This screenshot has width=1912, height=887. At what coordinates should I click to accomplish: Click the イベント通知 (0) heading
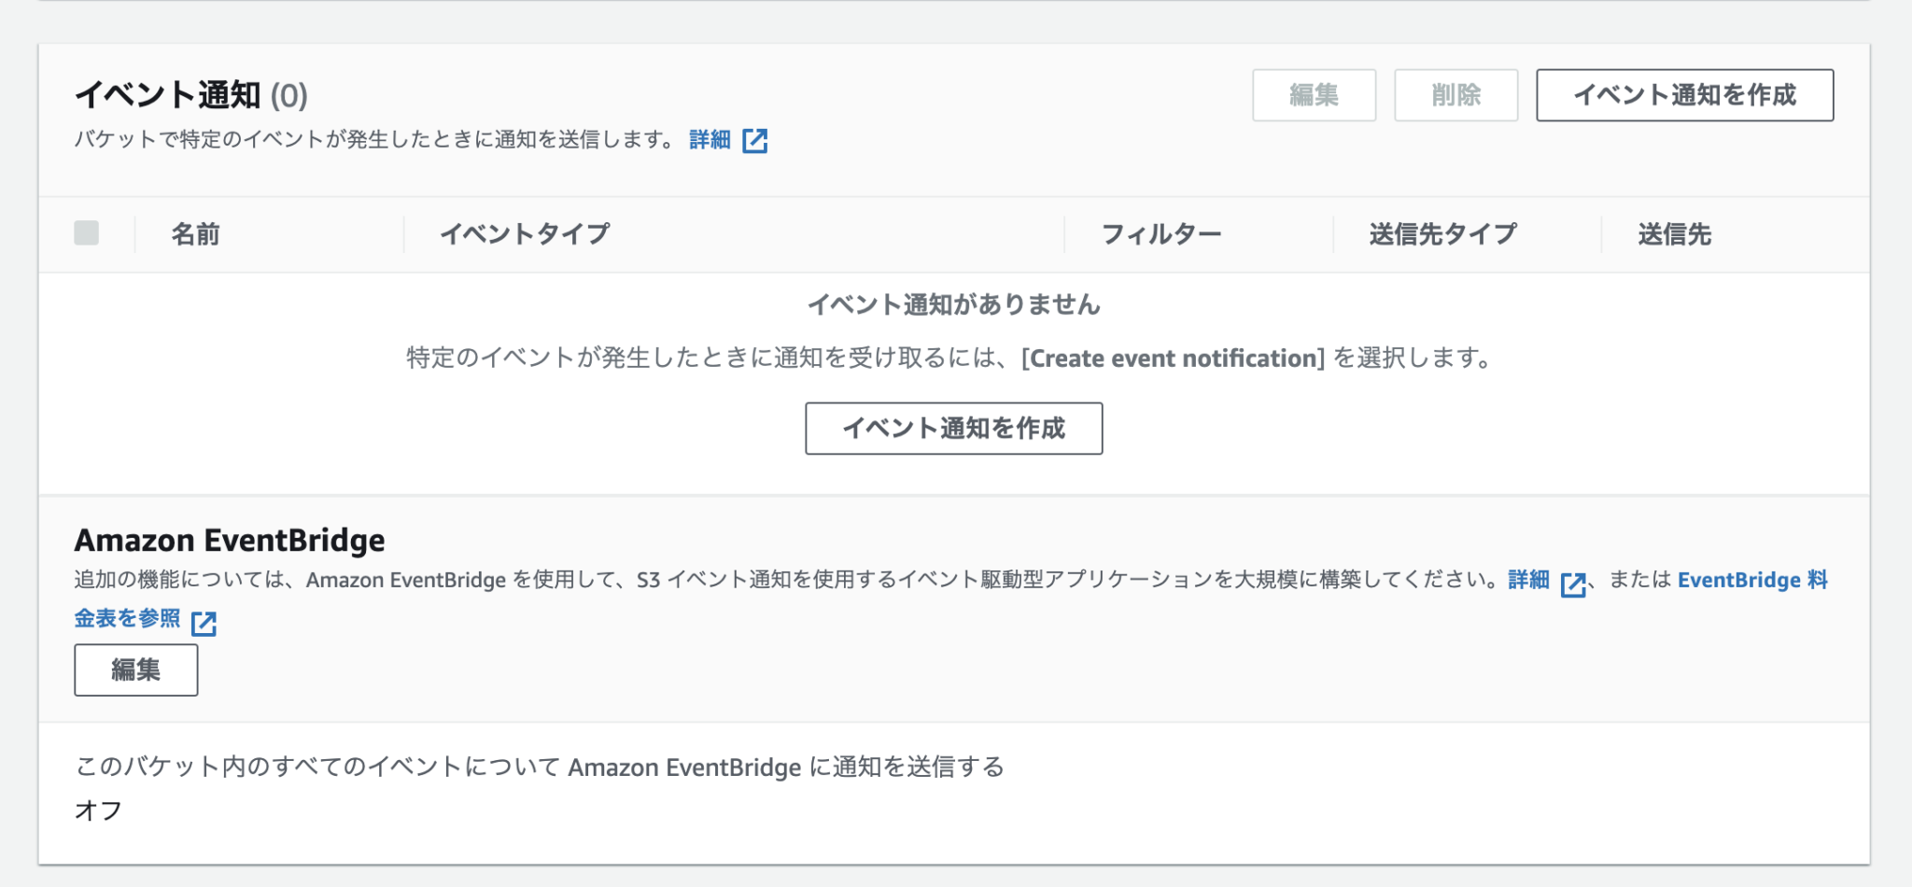pos(193,92)
